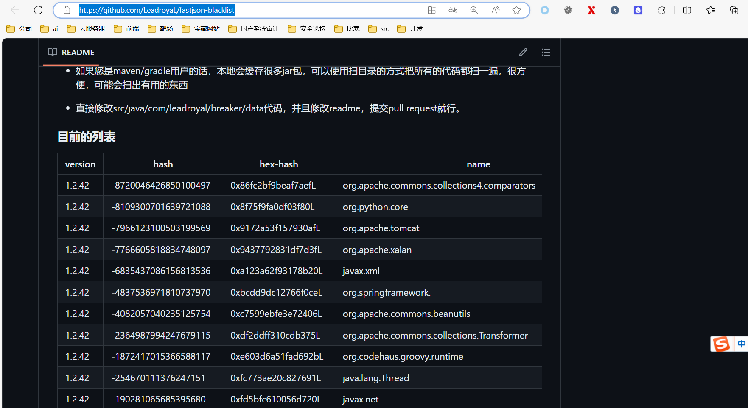Open README outline list icon
This screenshot has width=748, height=408.
coord(546,52)
